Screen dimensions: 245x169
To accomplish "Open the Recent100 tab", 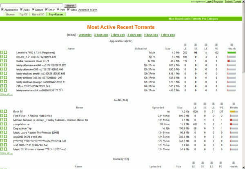I will [x=38, y=15].
